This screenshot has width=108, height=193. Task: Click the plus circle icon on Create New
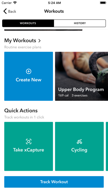(29, 71)
